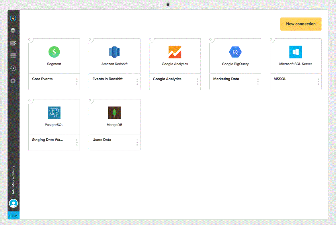Open the Marketing Data three-dot menu
Viewport: 336px width, 225px height.
(x=258, y=81)
